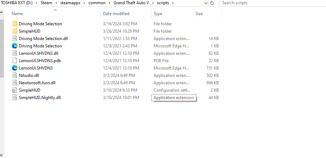Select the LemonUI.SHVDN3.dll file name
326x158 pixels.
(x=39, y=53)
